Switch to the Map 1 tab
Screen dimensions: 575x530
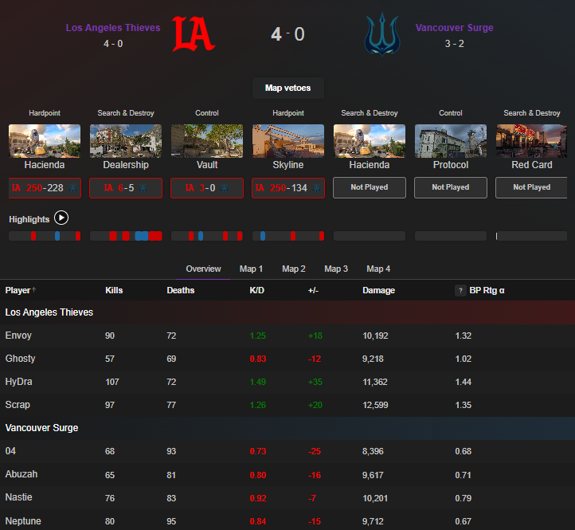click(x=251, y=269)
